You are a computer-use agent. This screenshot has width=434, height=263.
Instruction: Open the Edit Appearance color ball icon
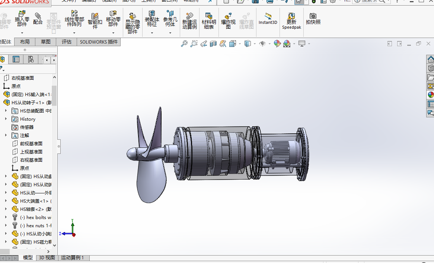(277, 44)
